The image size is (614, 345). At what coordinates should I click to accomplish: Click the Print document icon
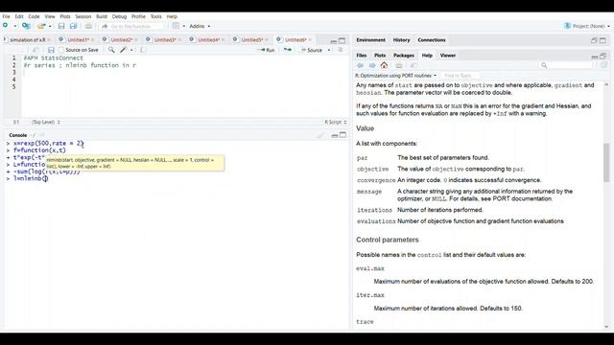point(88,26)
